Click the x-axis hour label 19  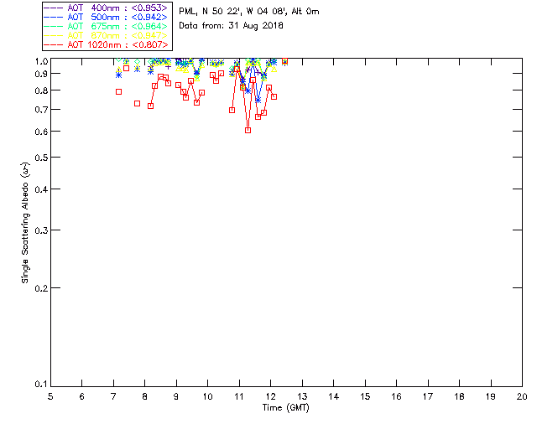pyautogui.click(x=491, y=396)
